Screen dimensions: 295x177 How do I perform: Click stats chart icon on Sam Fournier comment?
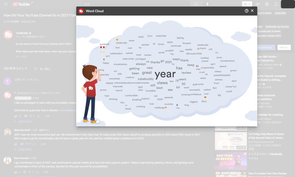click(x=37, y=172)
